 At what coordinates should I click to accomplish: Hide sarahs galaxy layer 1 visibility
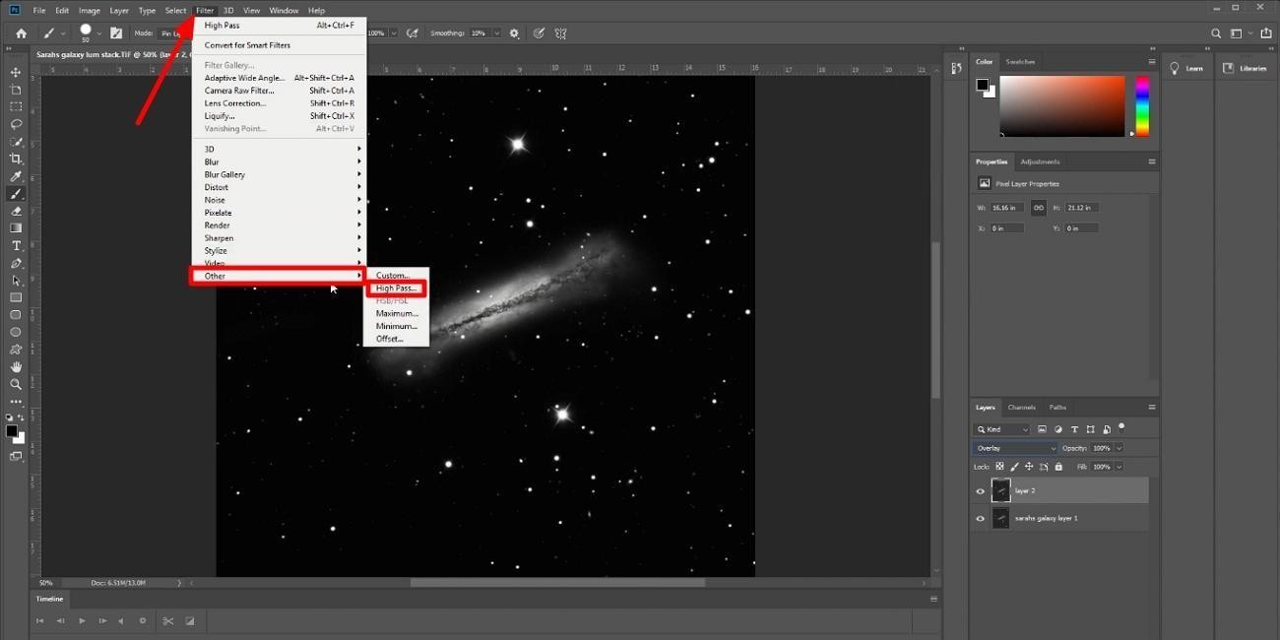pyautogui.click(x=980, y=519)
